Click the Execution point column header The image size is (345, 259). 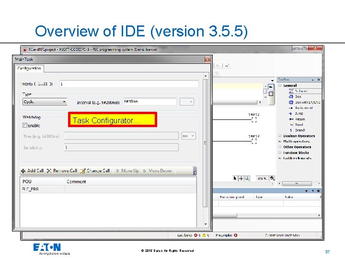tap(236, 197)
